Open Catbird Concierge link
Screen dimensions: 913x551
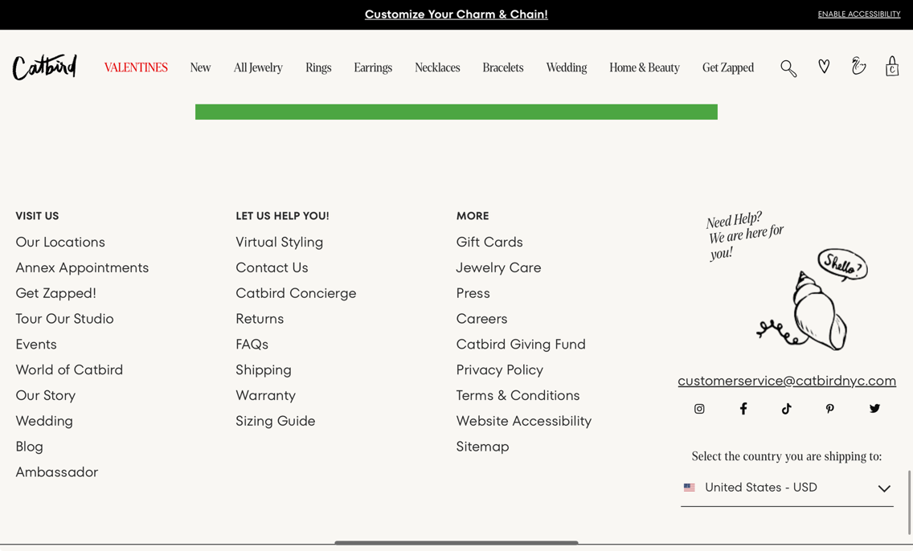click(x=296, y=293)
